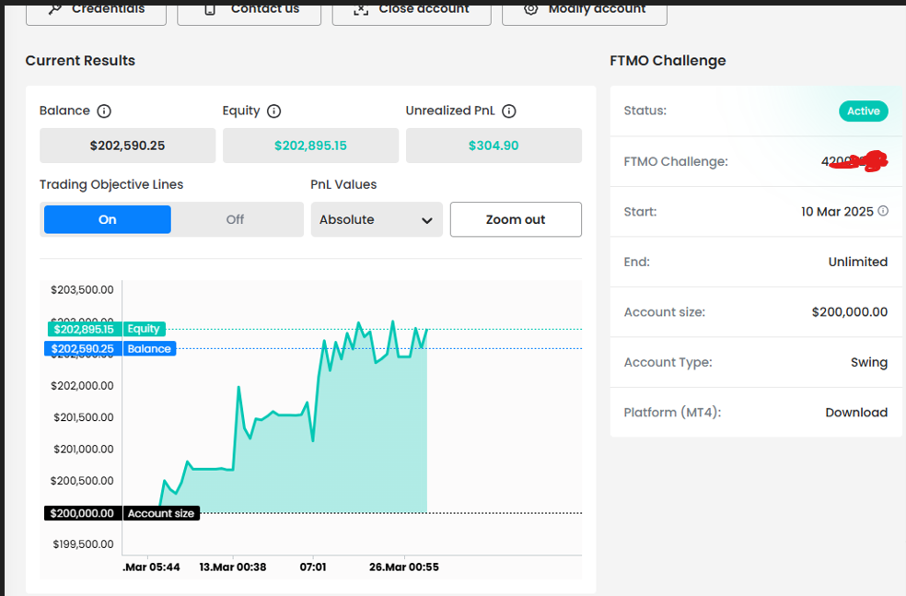The image size is (906, 596).
Task: Turn Trading Objective Lines On
Action: pos(108,219)
